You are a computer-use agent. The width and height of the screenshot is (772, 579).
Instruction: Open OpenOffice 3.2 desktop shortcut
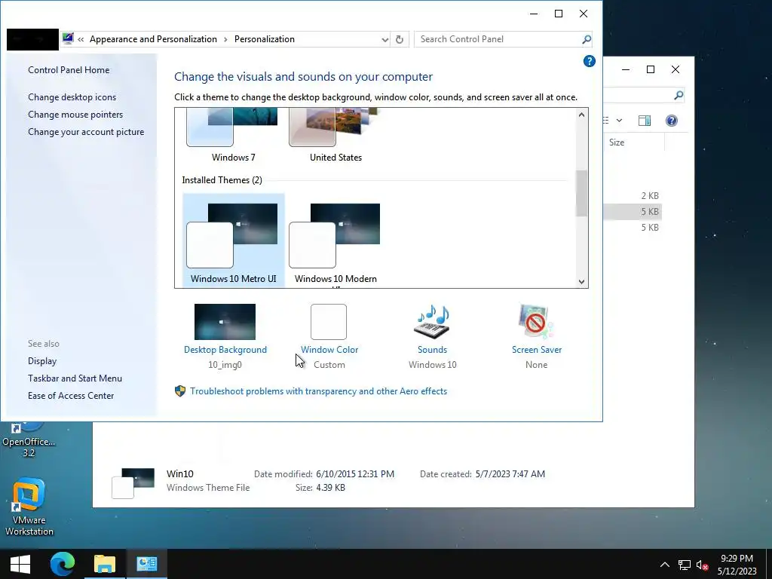pos(29,440)
